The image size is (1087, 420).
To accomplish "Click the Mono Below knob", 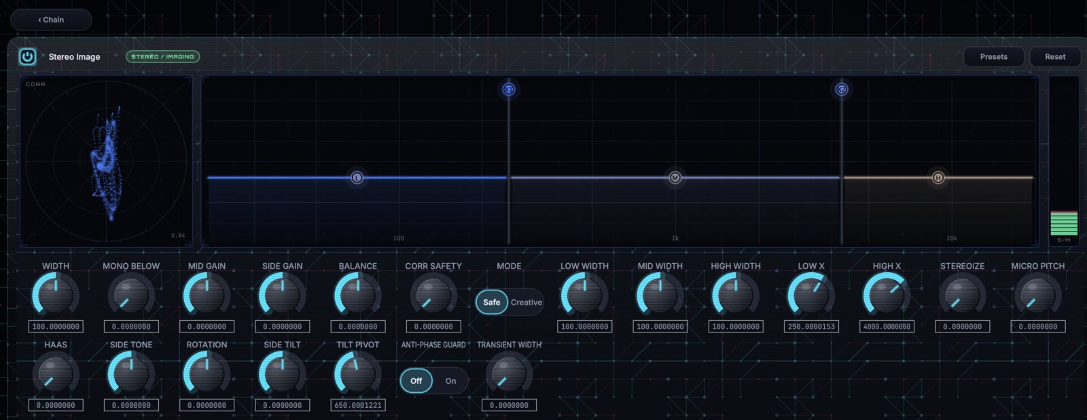I will click(131, 296).
